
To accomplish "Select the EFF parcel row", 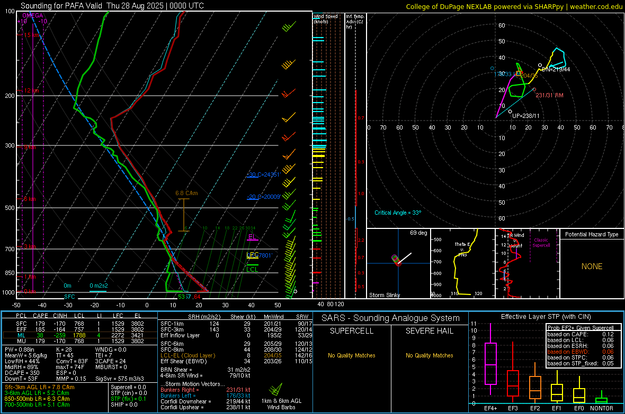I will click(80, 329).
